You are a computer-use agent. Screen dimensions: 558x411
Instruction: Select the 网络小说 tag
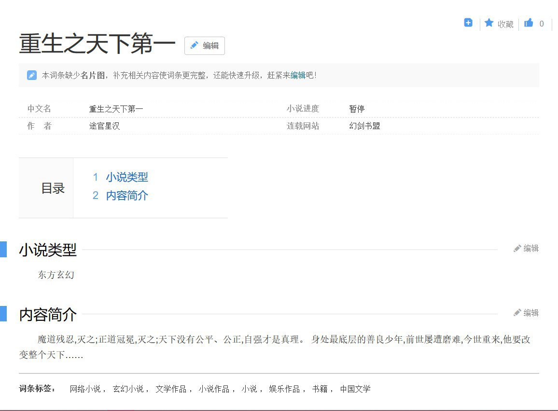pos(85,389)
